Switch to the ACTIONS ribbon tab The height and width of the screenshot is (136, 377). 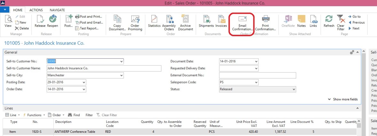tap(36, 10)
